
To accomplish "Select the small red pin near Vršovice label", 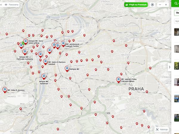I will click(x=87, y=75).
